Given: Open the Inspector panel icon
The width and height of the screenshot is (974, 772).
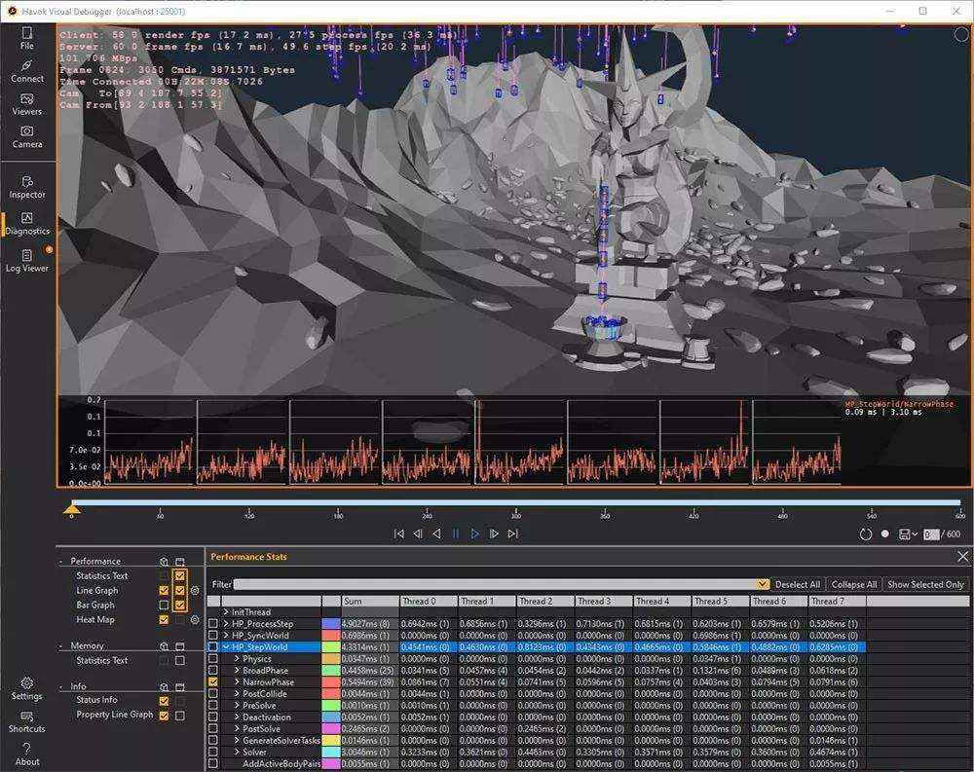Looking at the screenshot, I should click(x=26, y=187).
